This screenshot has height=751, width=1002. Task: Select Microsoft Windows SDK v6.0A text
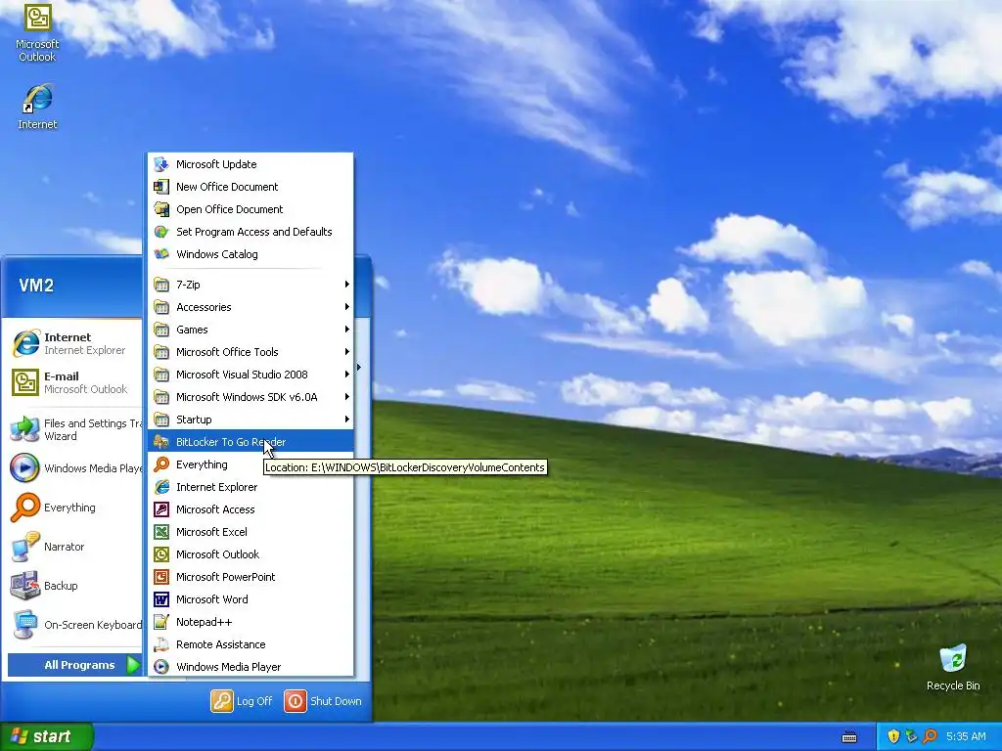247,397
